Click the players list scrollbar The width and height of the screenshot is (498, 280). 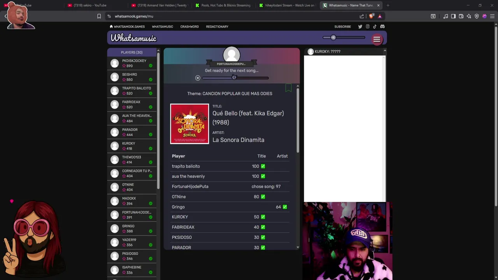click(158, 121)
